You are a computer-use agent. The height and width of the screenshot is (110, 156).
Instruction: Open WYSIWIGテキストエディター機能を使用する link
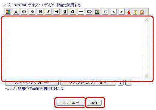coord(47,5)
